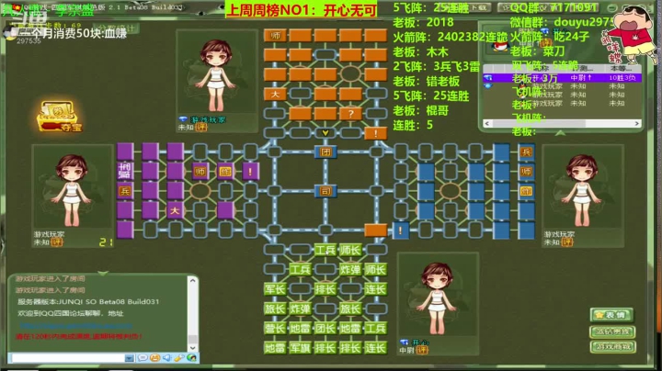Select green 炸弹 beside the 师长 piece
The width and height of the screenshot is (662, 371).
(350, 270)
